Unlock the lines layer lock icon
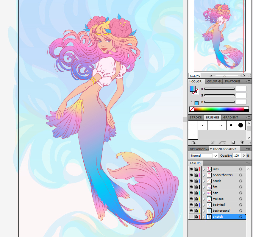Screen dimensions: 253x237 pyautogui.click(x=196, y=169)
